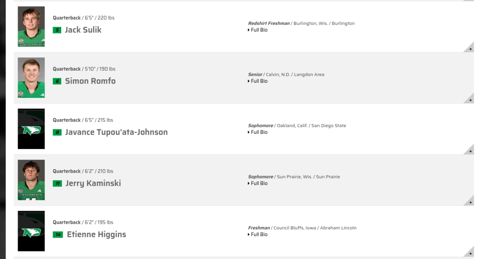
Task: Expand Simon Romfo's row with corner plus
Action: click(x=469, y=99)
